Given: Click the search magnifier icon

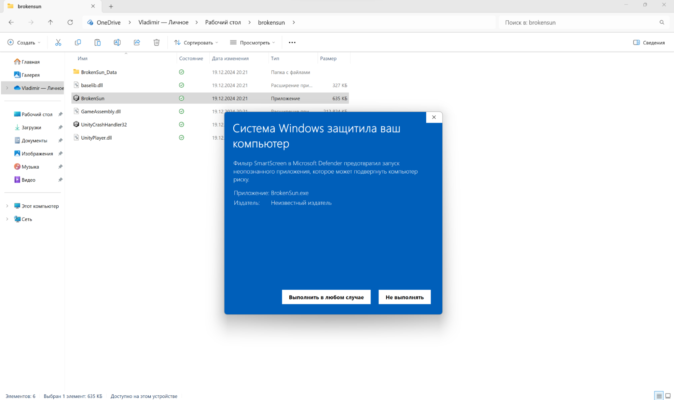Looking at the screenshot, I should pyautogui.click(x=662, y=22).
